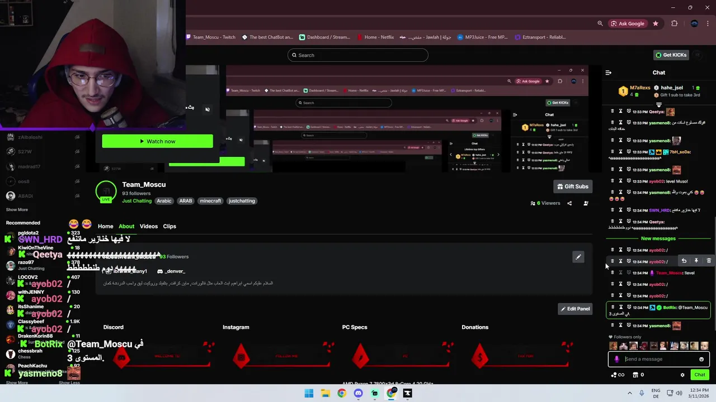Switch to 'The best ChatBot' browser tab
The height and width of the screenshot is (402, 716).
tap(267, 37)
